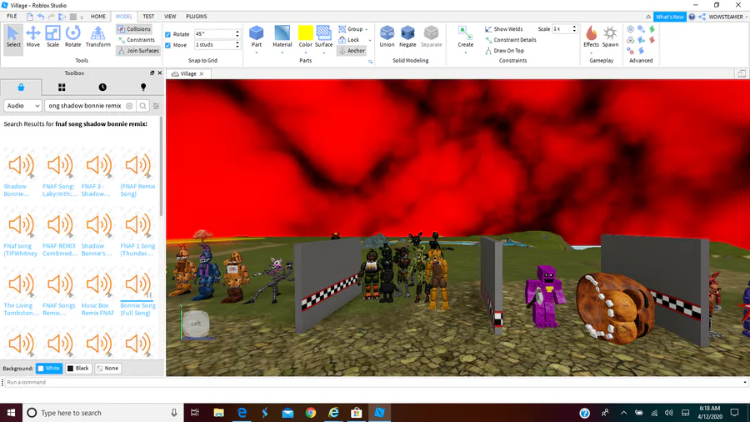Open the Audio category dropdown

click(22, 106)
